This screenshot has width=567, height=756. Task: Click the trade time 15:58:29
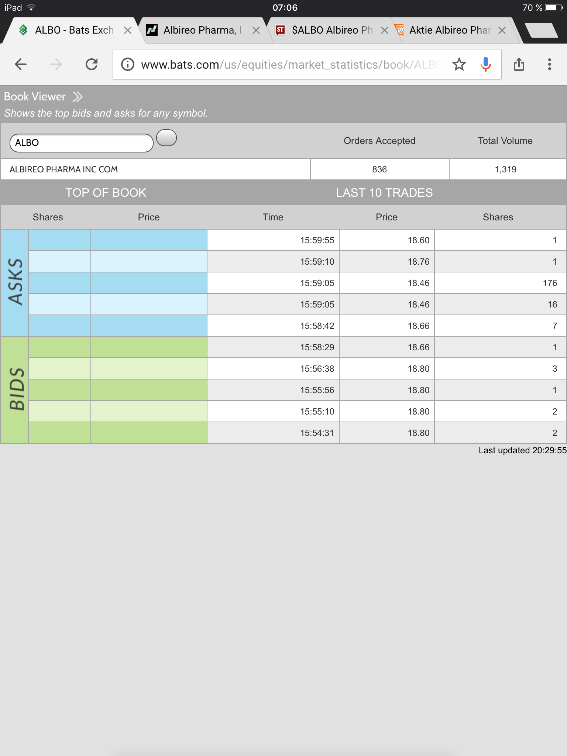coord(317,347)
